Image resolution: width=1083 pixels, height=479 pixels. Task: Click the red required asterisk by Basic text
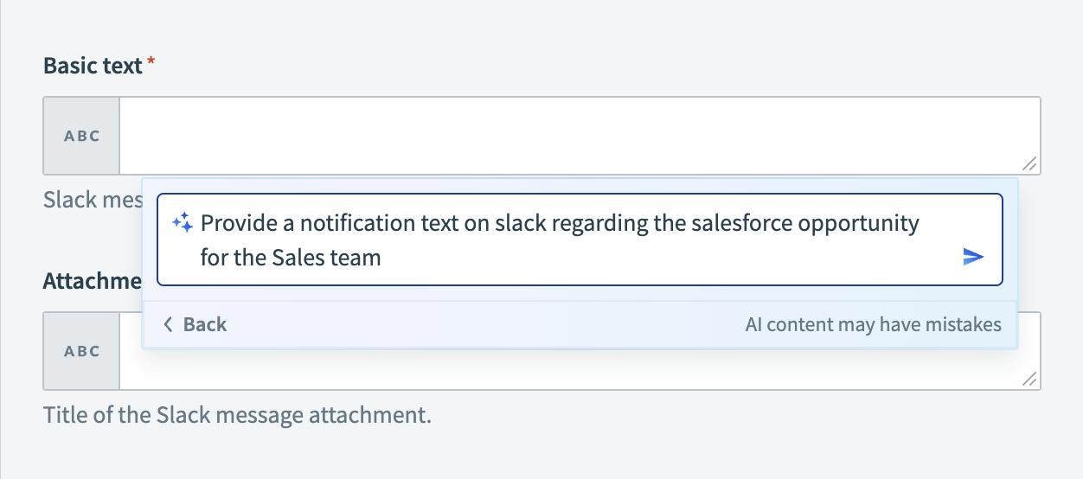coord(151,62)
